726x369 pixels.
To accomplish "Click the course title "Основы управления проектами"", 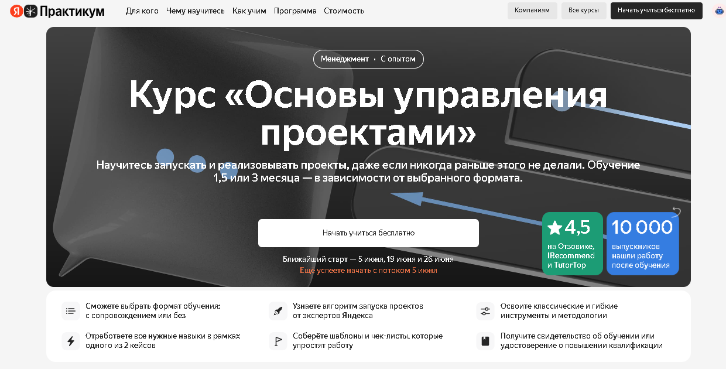I will (x=368, y=115).
